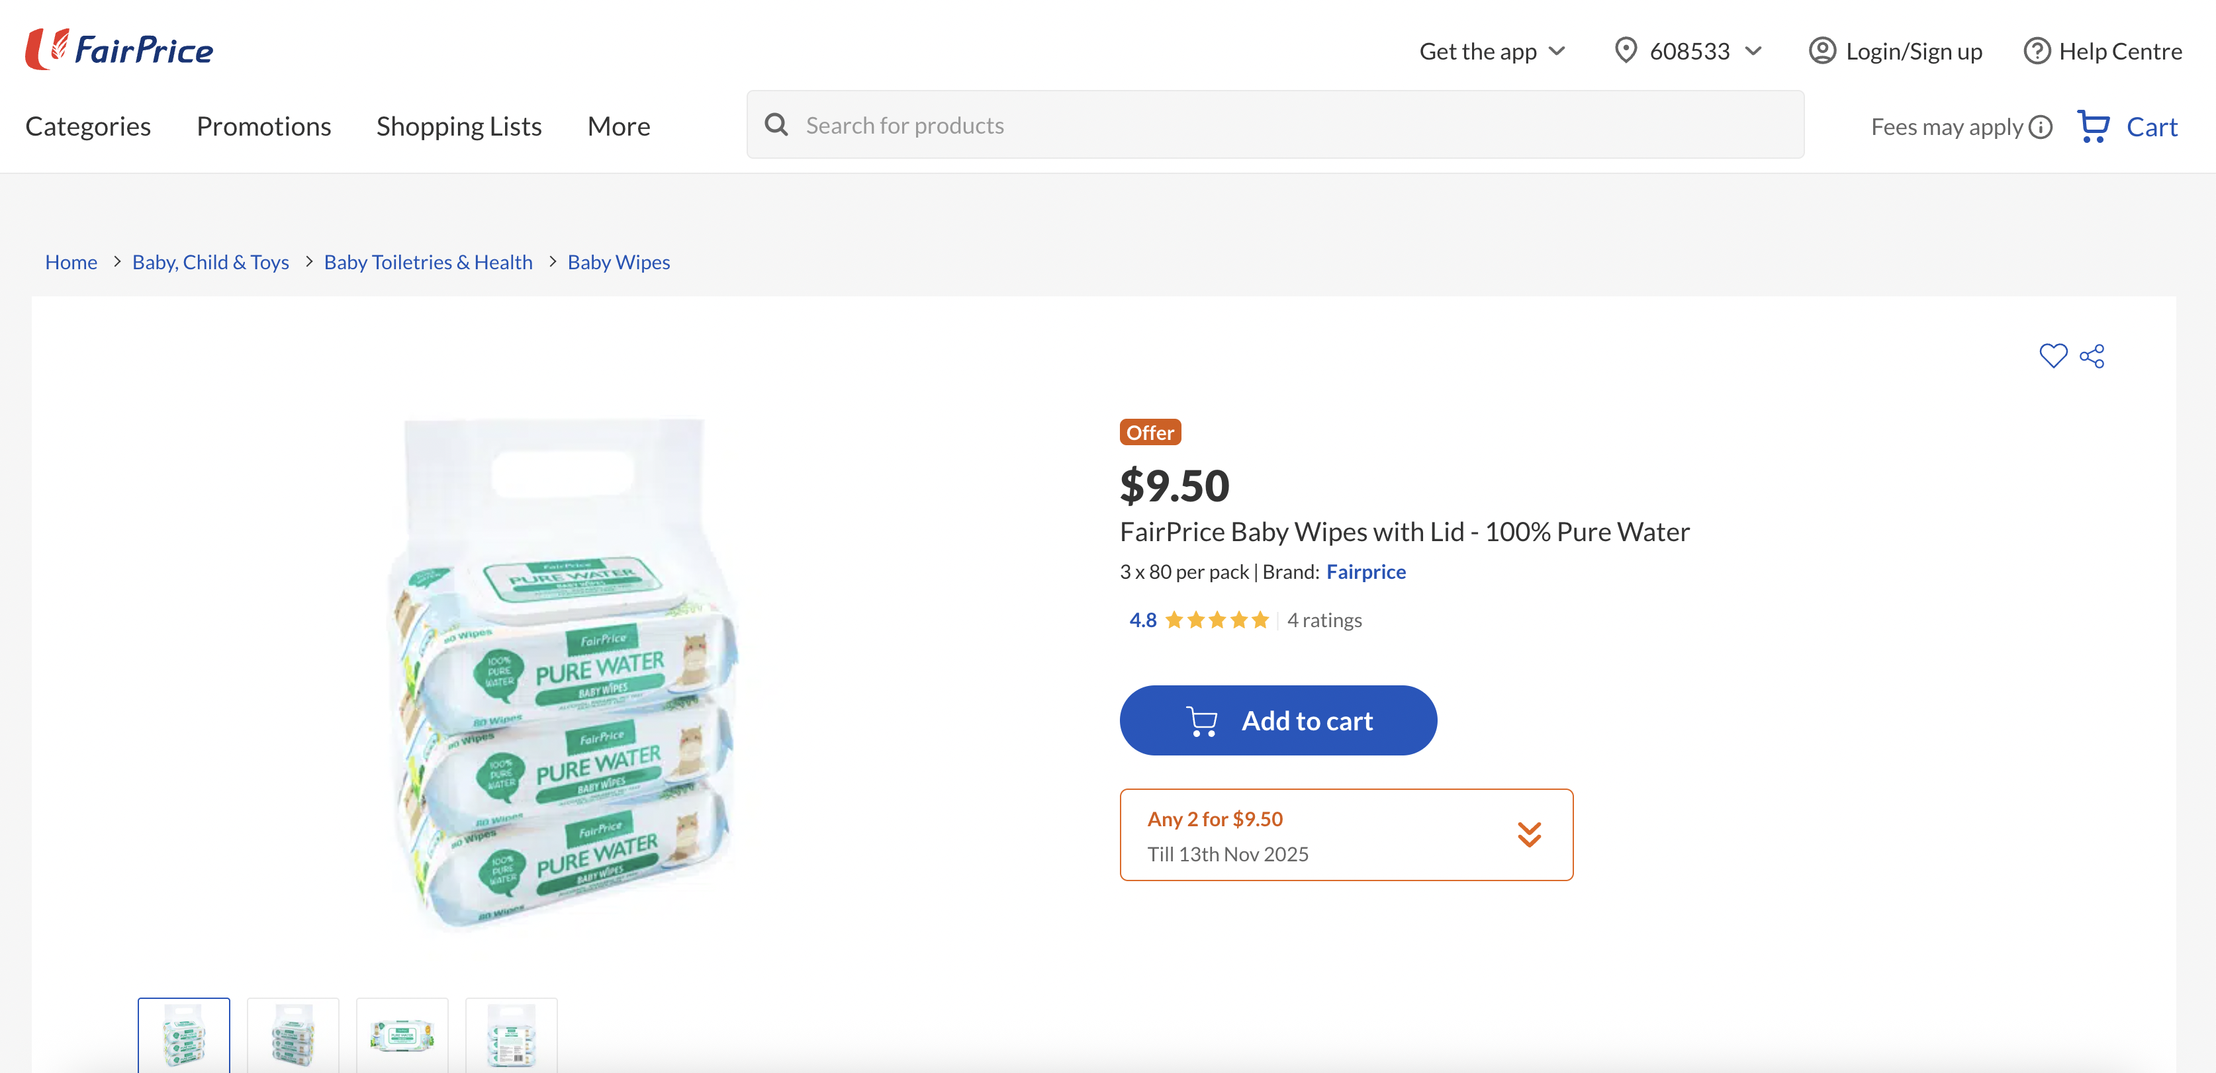Click the fees info icon
The width and height of the screenshot is (2216, 1073).
(2040, 126)
